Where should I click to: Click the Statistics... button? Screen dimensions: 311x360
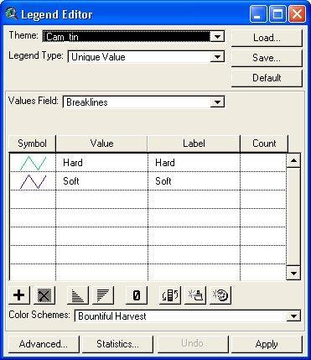point(117,344)
